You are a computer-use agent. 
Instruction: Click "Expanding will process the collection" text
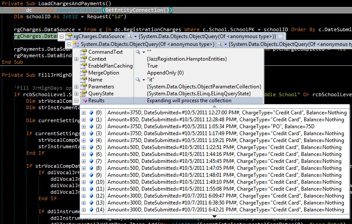189,101
